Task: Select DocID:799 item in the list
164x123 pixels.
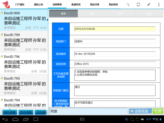Action: tap(24, 42)
